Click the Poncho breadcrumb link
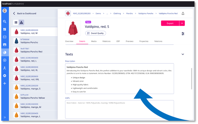Image resolution: width=198 pixels, height=124 pixels. (x=129, y=14)
